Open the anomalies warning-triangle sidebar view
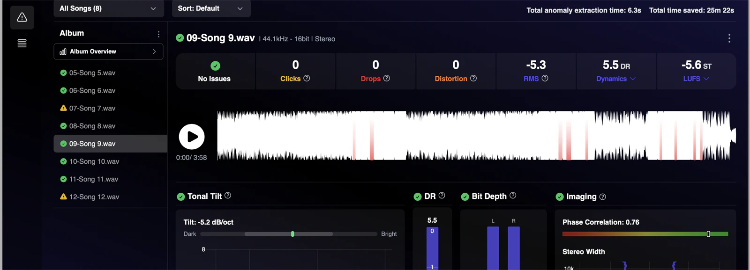The image size is (750, 270). (22, 18)
